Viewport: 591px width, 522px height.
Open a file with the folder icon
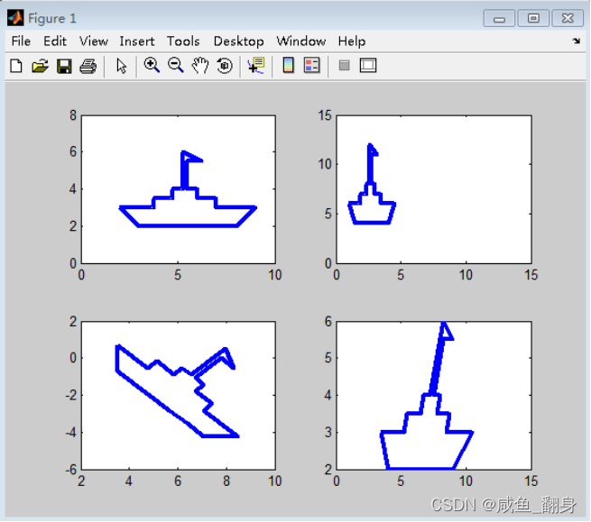click(40, 66)
